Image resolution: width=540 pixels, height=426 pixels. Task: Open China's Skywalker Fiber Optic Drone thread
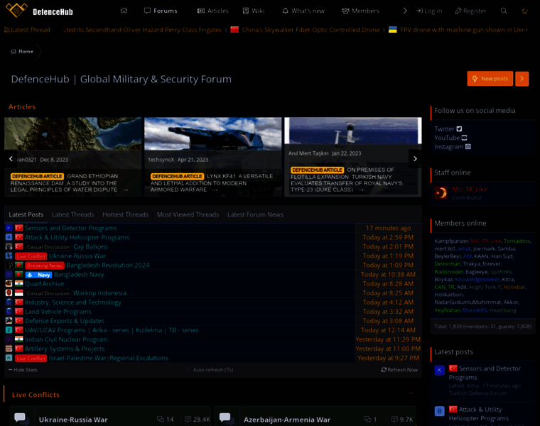coord(310,30)
